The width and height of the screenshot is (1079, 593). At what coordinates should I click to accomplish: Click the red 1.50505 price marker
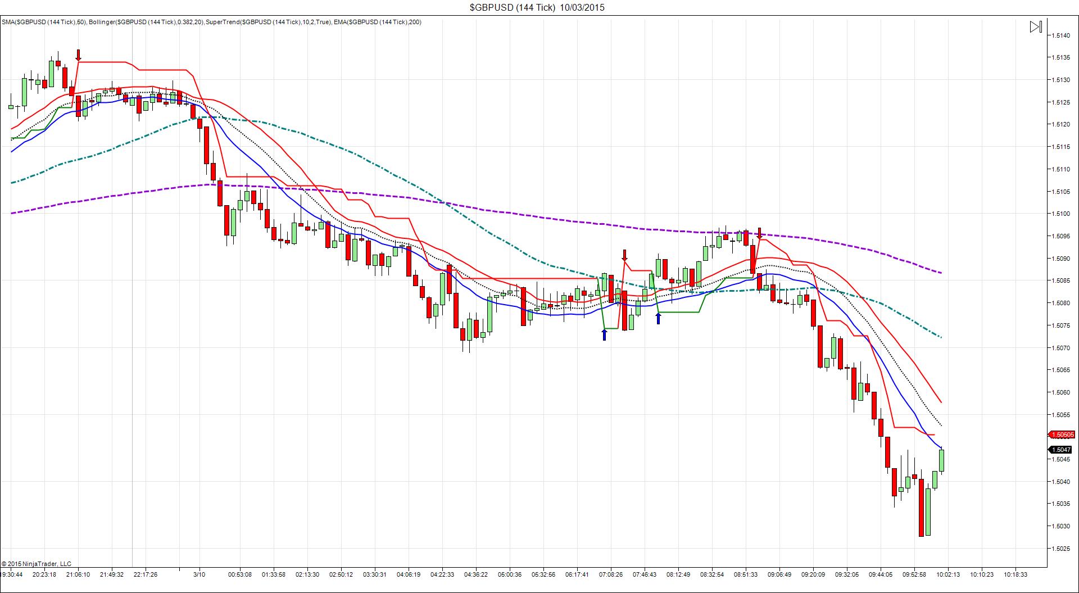[1062, 434]
